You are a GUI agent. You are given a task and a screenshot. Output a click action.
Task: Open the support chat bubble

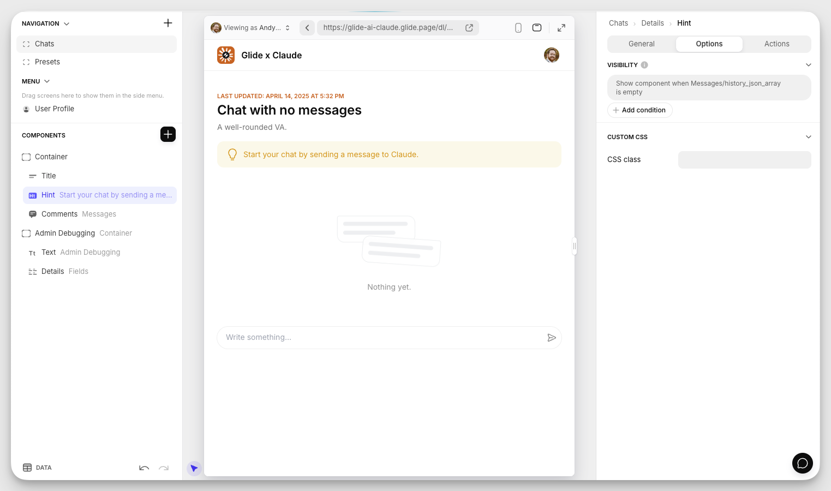[x=803, y=463]
